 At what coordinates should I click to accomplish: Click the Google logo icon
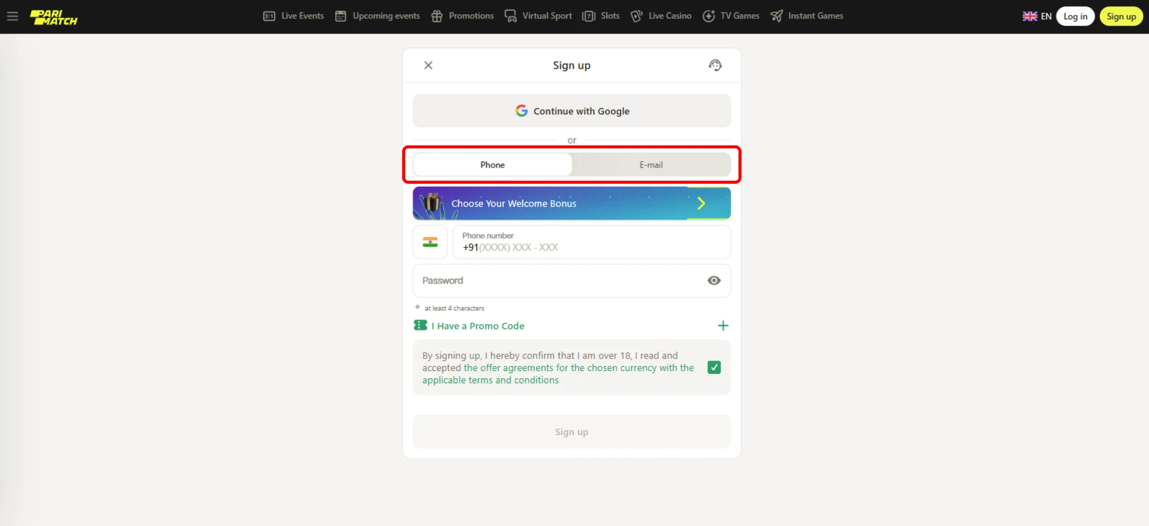pyautogui.click(x=521, y=111)
